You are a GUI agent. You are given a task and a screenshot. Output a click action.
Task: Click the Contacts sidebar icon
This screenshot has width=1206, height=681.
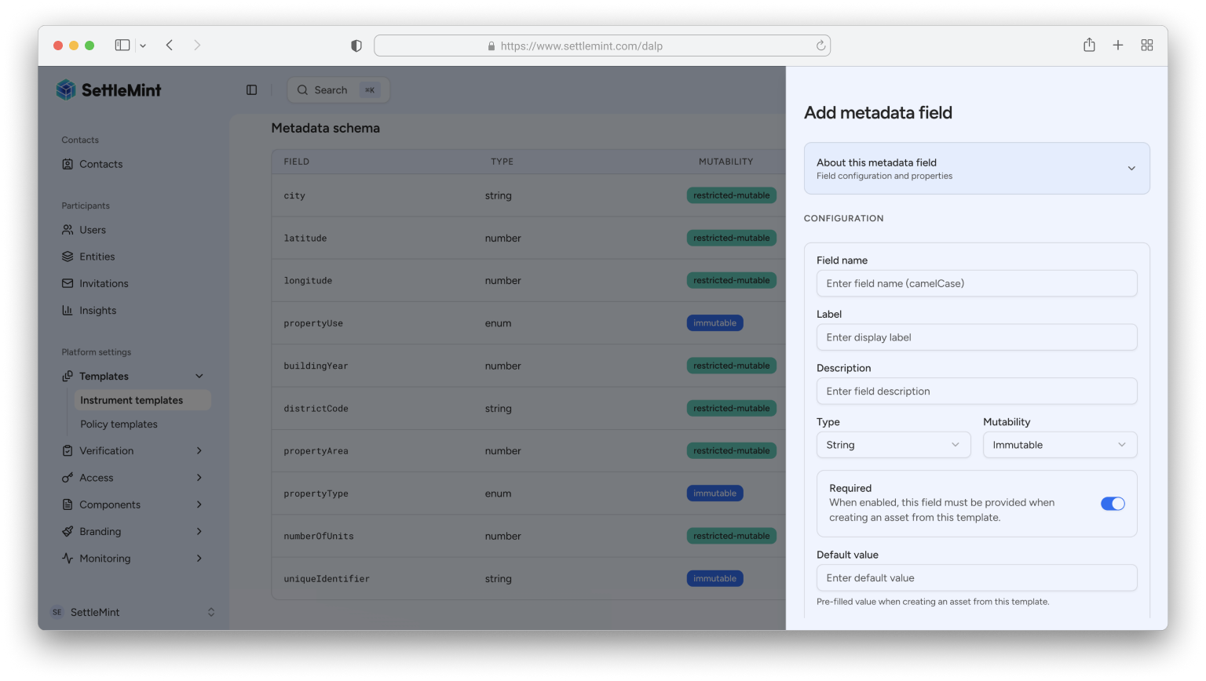pyautogui.click(x=68, y=164)
